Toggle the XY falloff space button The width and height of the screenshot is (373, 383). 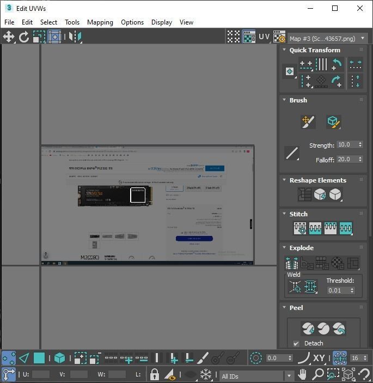point(319,358)
